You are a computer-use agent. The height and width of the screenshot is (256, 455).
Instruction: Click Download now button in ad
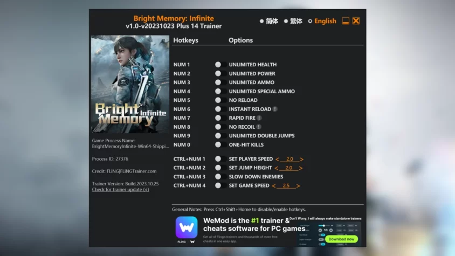pyautogui.click(x=341, y=239)
